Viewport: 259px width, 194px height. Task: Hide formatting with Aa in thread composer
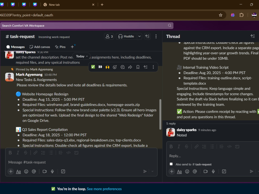click(179, 172)
